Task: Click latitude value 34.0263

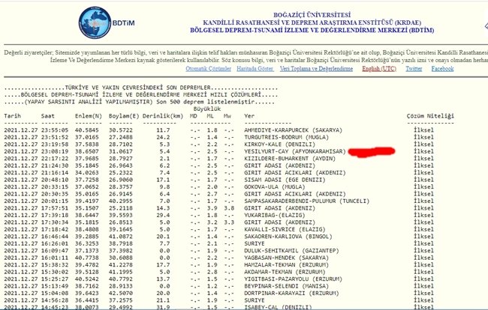Action: 87,173
